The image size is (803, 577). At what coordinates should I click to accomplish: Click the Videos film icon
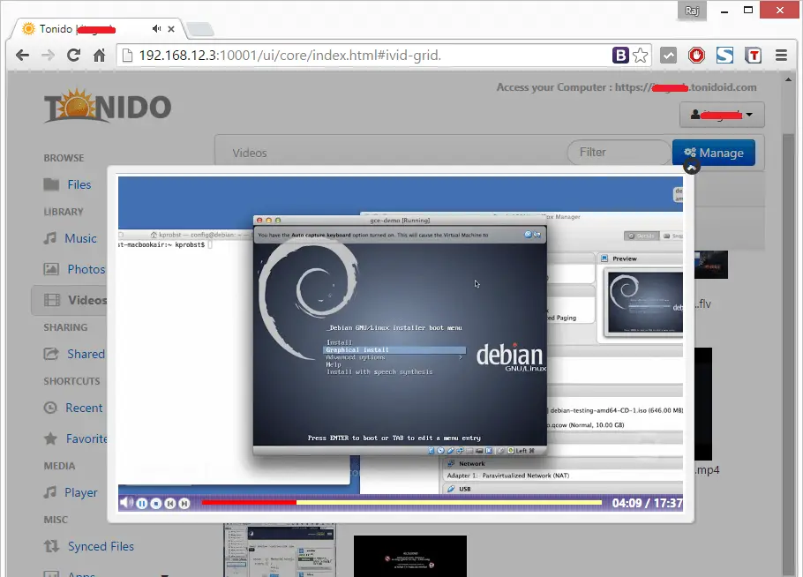[x=52, y=300]
